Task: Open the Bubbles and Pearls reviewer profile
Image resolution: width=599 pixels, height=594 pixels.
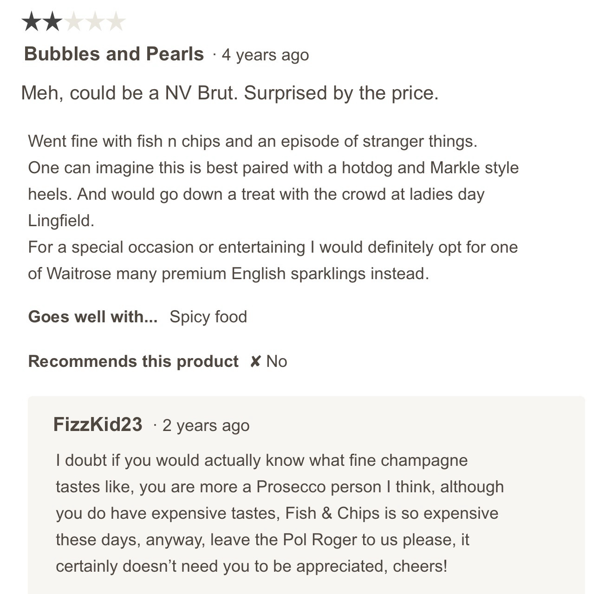Action: click(x=114, y=54)
